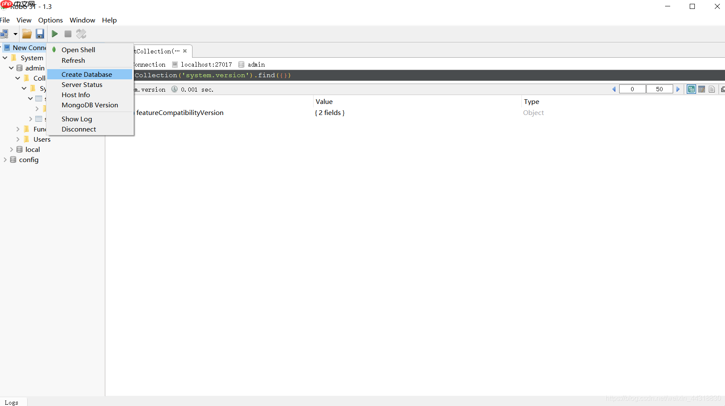Select the config database in the tree
The height and width of the screenshot is (406, 725).
point(29,160)
